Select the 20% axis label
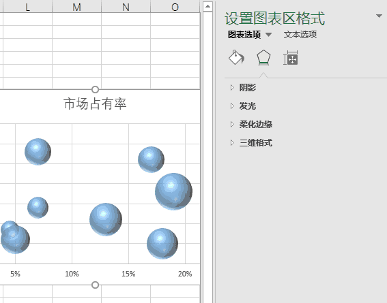 pyautogui.click(x=185, y=274)
